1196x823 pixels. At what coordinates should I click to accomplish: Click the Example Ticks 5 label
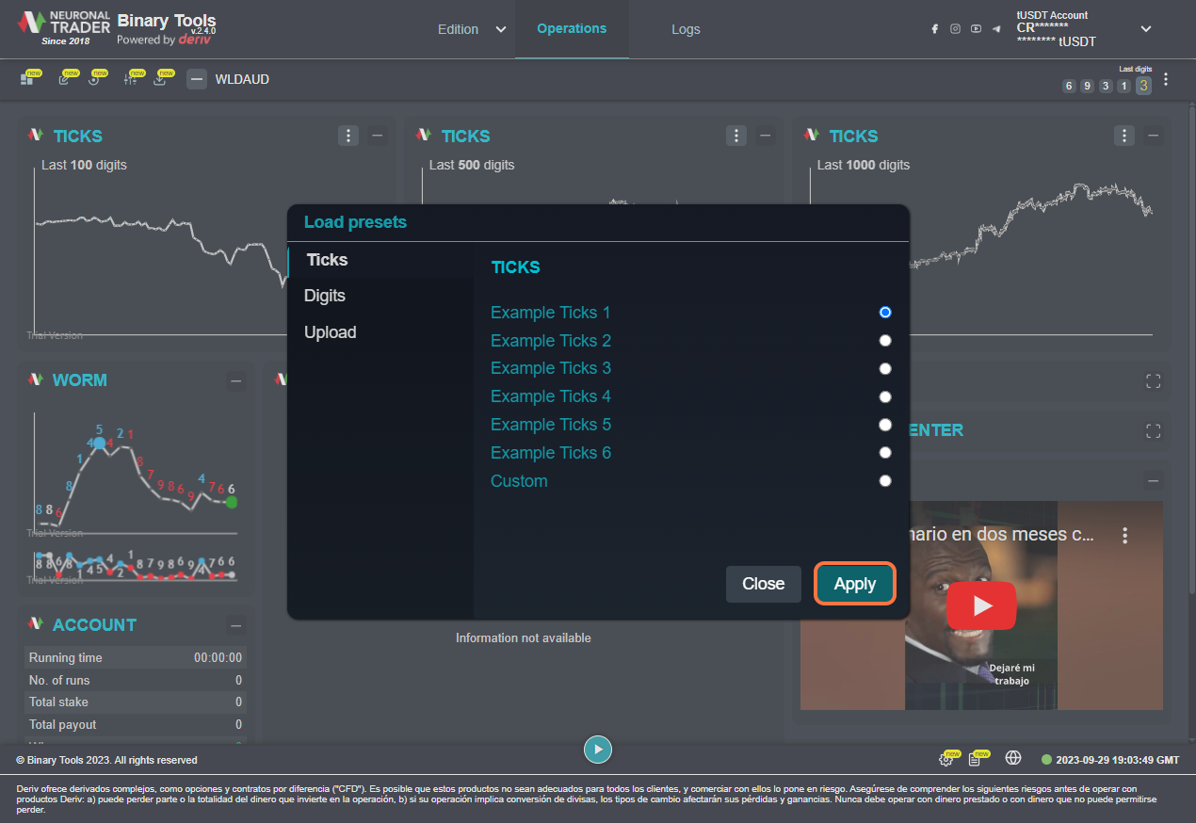551,425
